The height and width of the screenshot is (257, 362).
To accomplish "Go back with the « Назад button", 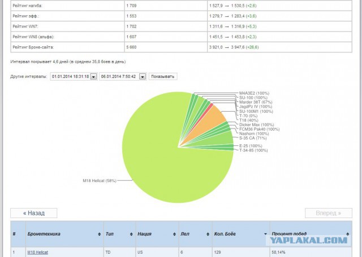I will point(34,213).
